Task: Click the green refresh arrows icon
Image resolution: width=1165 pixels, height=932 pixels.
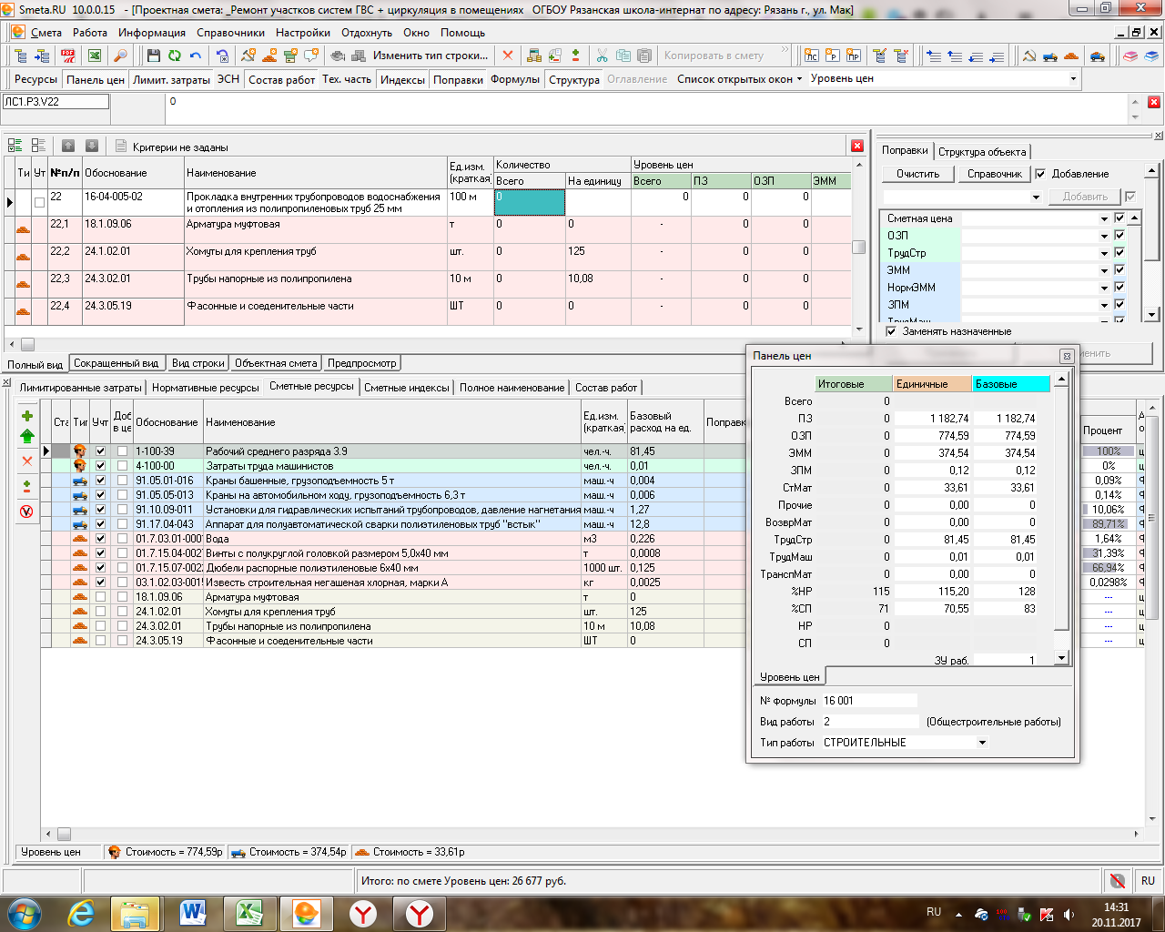Action: click(x=174, y=56)
